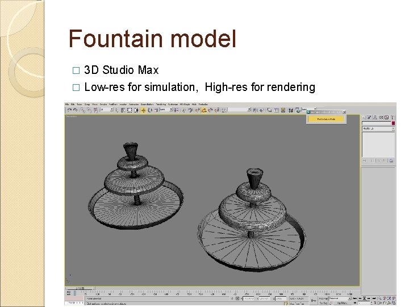Click the Auto Key button
The width and height of the screenshot is (409, 307).
[323, 298]
